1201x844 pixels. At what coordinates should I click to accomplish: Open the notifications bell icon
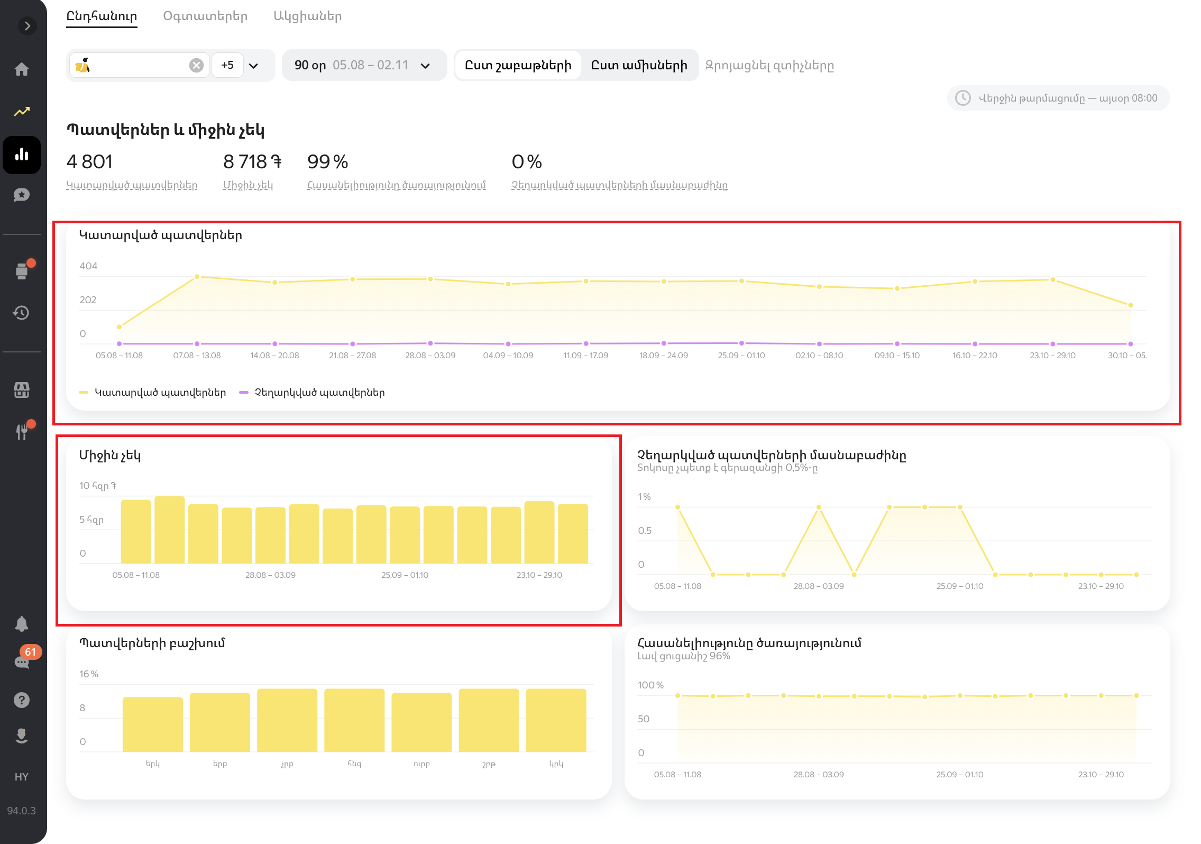[22, 624]
